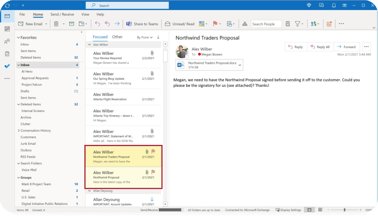Open the By From sort dropdown
This screenshot has height=220, width=378.
point(145,37)
